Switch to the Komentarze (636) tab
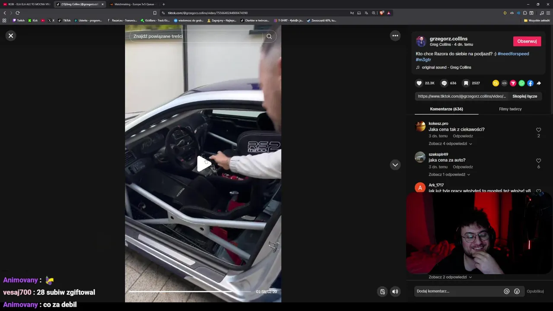Viewport: 553px width, 311px height. tap(446, 109)
